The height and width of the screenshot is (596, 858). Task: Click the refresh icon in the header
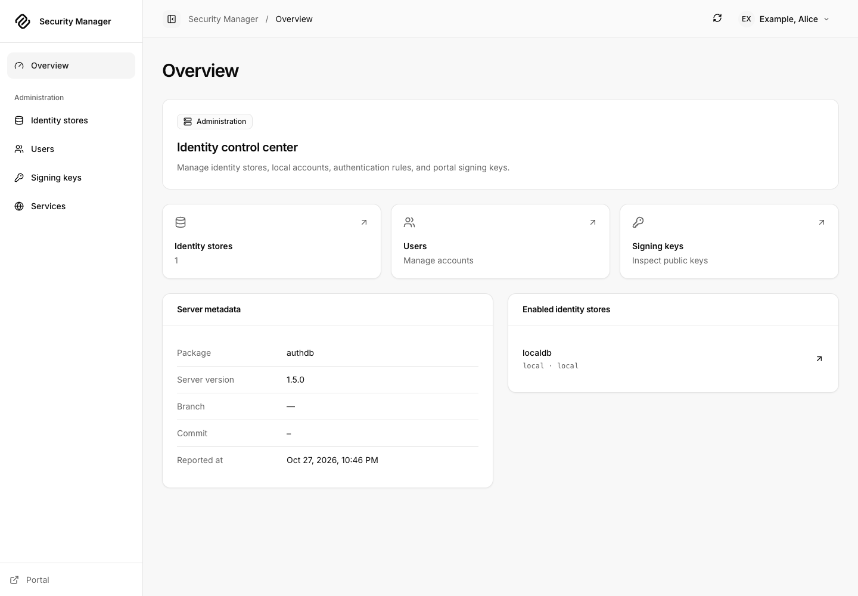(x=717, y=18)
